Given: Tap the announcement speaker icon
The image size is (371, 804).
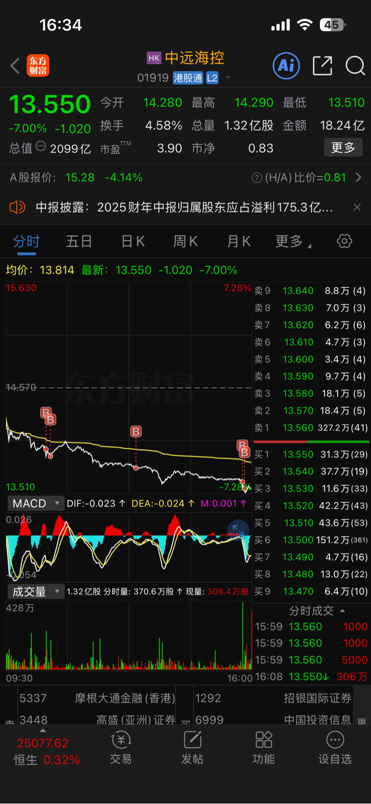Looking at the screenshot, I should click(17, 207).
